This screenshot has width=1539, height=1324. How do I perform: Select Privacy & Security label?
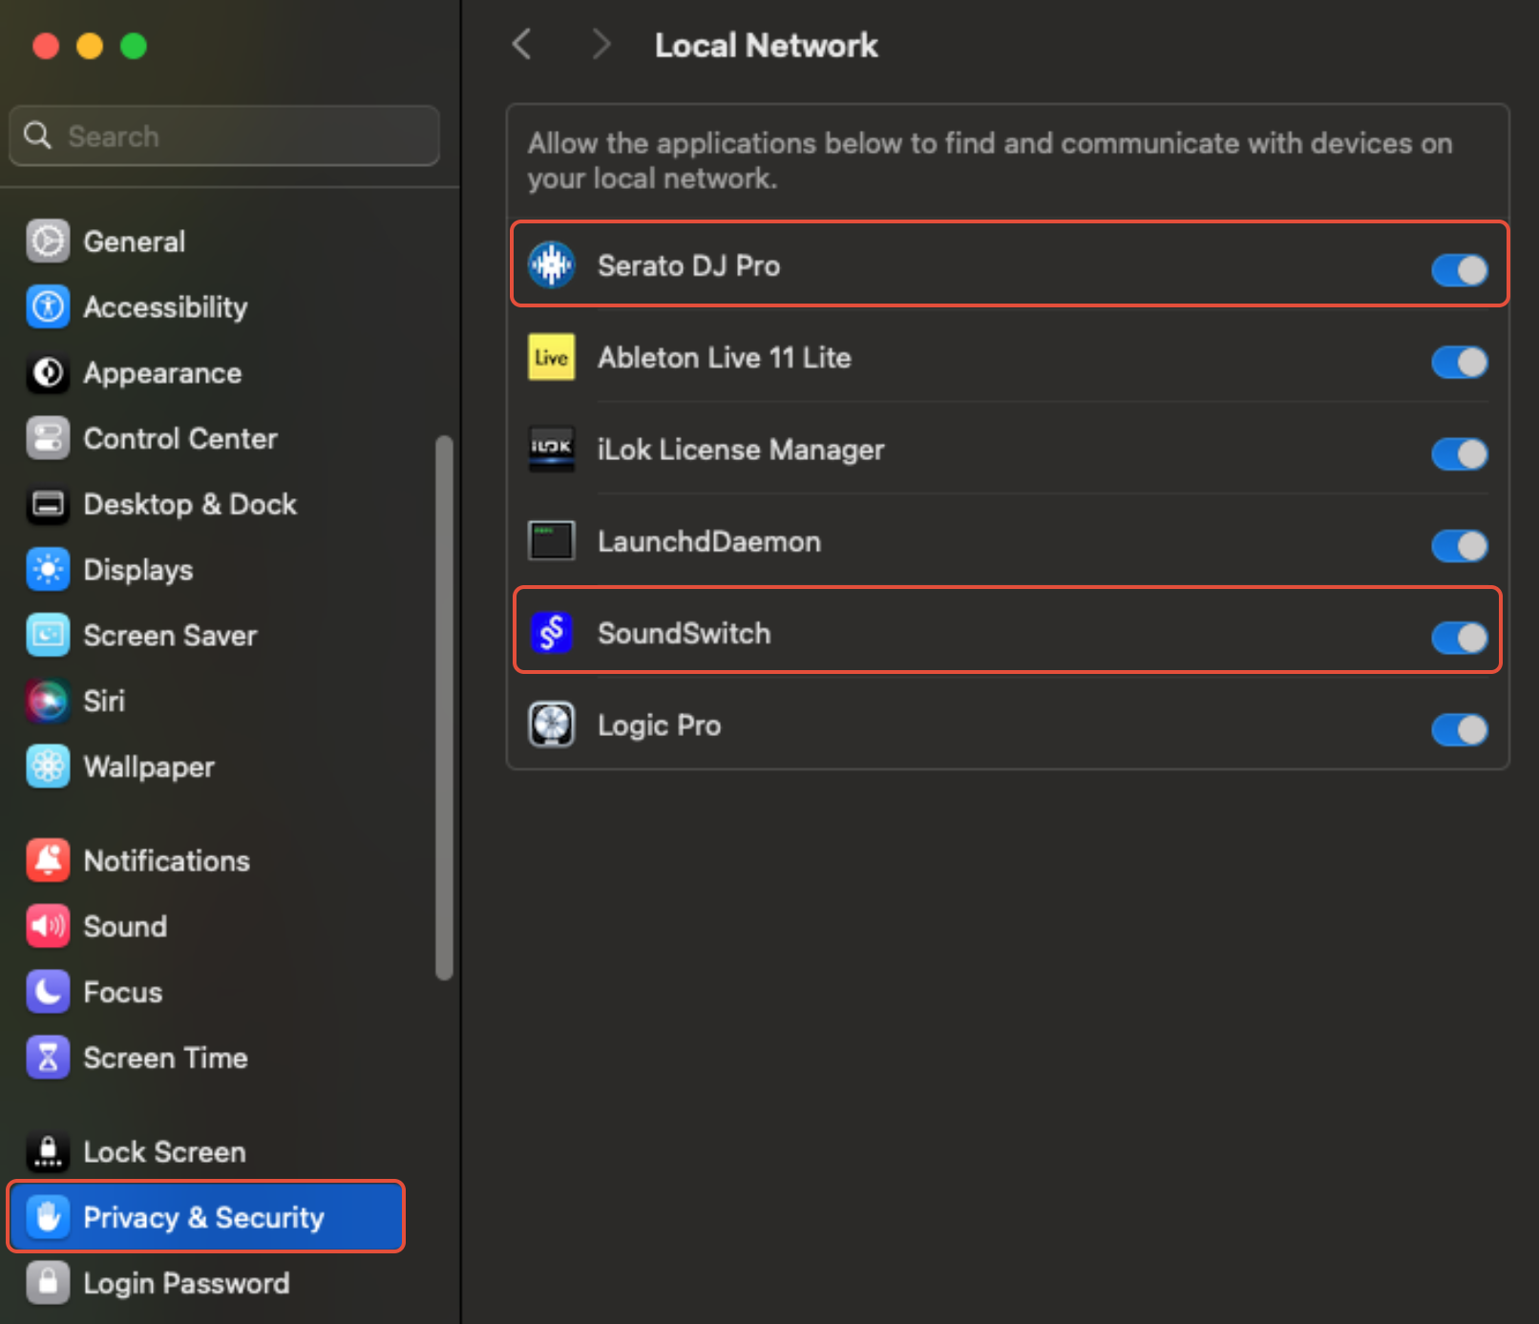tap(203, 1217)
